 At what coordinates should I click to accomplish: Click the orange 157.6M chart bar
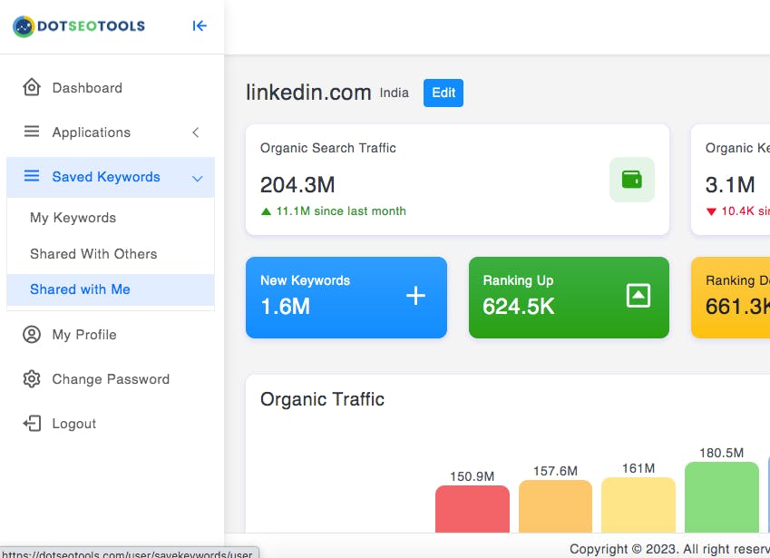tap(555, 506)
